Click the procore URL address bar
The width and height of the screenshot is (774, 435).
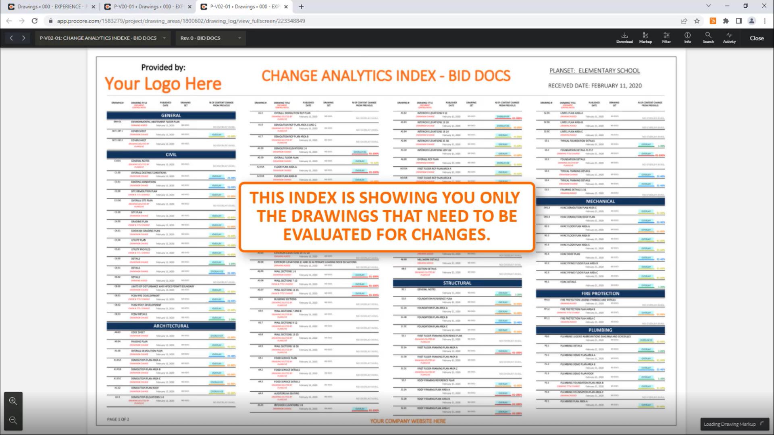pyautogui.click(x=181, y=21)
